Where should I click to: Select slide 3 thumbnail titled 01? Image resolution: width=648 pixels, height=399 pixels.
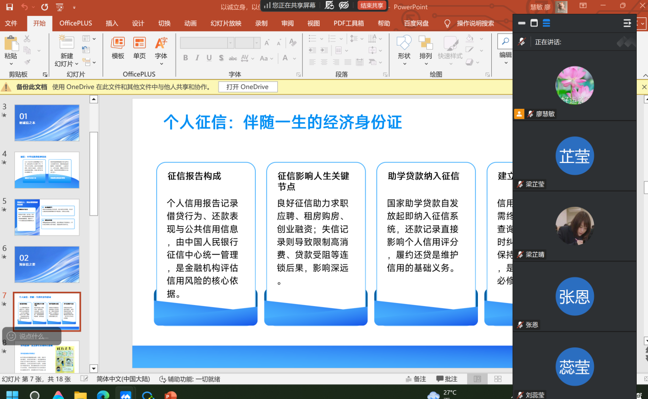(47, 123)
